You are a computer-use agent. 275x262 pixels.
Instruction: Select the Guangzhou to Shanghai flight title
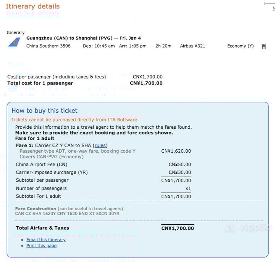click(84, 38)
